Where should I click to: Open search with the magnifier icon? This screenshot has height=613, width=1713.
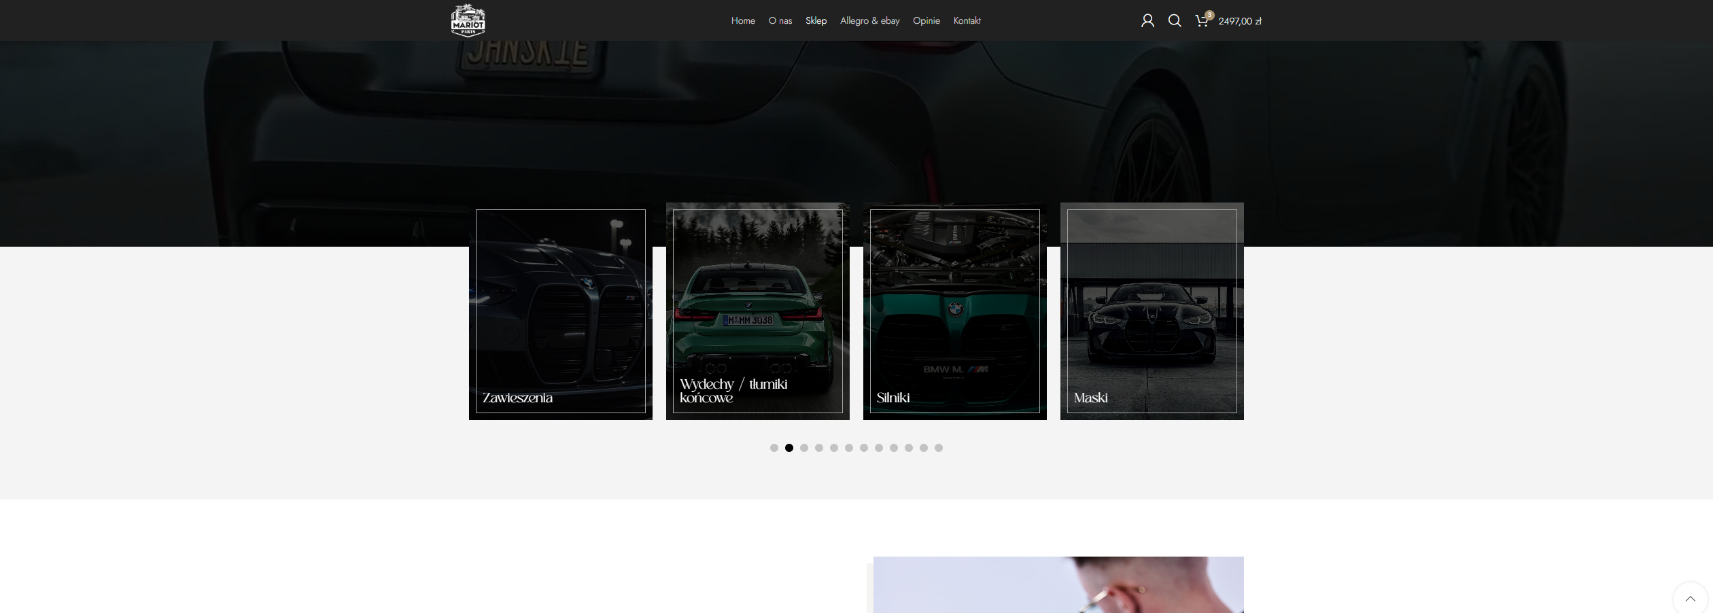pos(1175,21)
